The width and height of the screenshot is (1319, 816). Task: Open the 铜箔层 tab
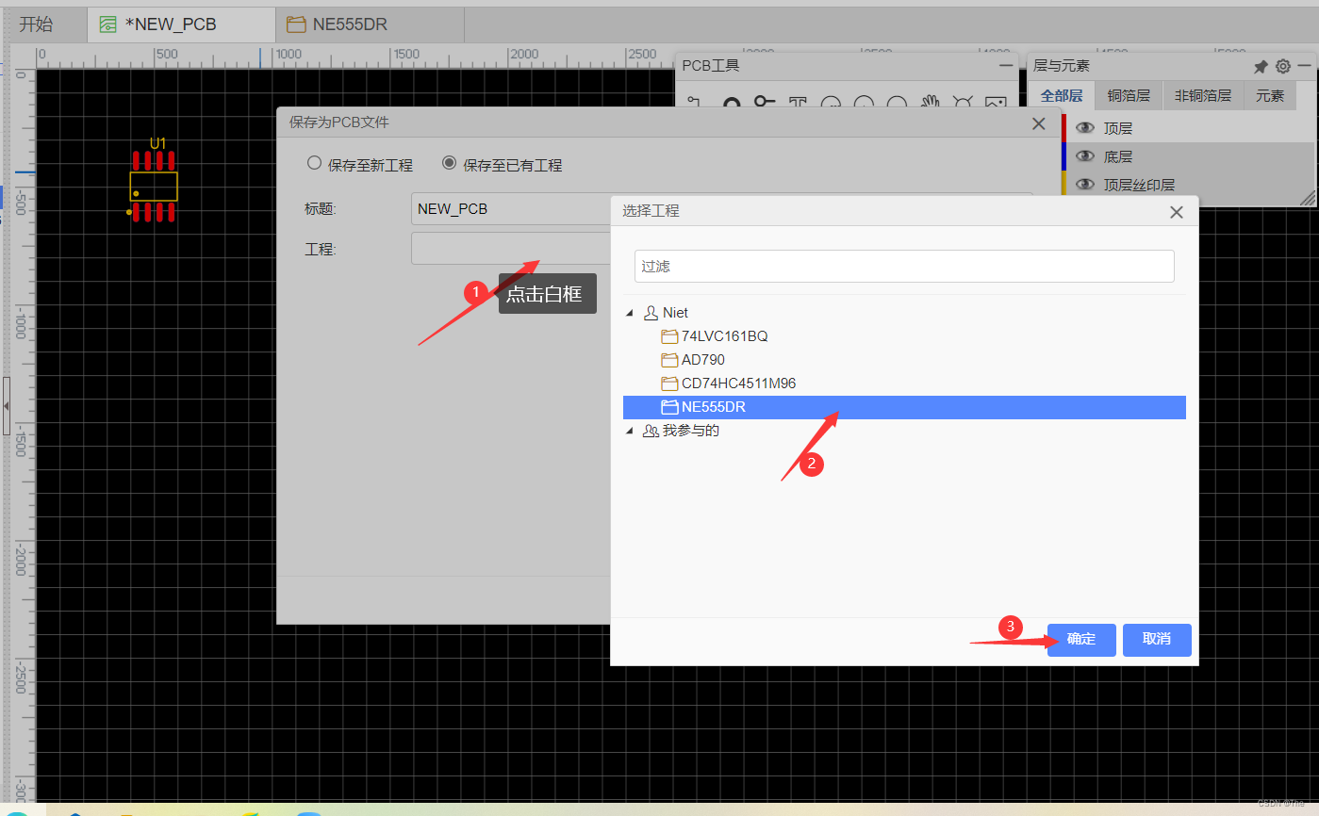click(1129, 95)
